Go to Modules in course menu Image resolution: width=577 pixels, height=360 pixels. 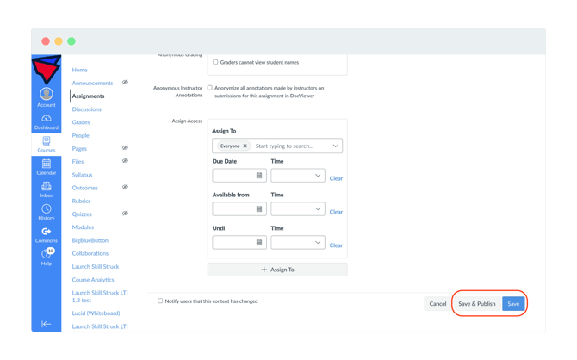[83, 227]
